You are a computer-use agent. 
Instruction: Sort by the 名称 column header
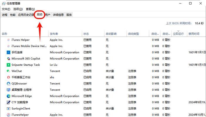pos(24,34)
